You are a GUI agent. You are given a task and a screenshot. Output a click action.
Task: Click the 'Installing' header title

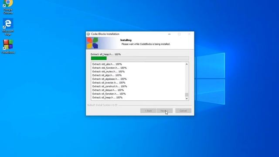coord(126,40)
